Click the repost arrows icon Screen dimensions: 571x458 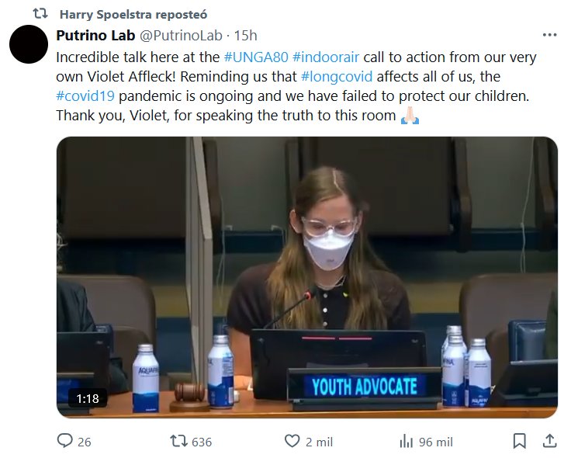178,441
